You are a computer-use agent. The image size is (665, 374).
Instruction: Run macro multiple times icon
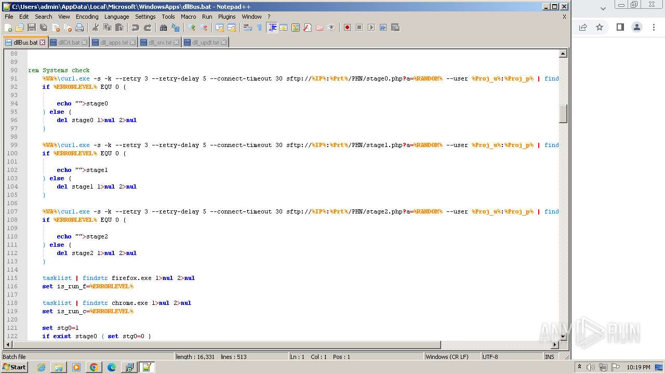[383, 28]
